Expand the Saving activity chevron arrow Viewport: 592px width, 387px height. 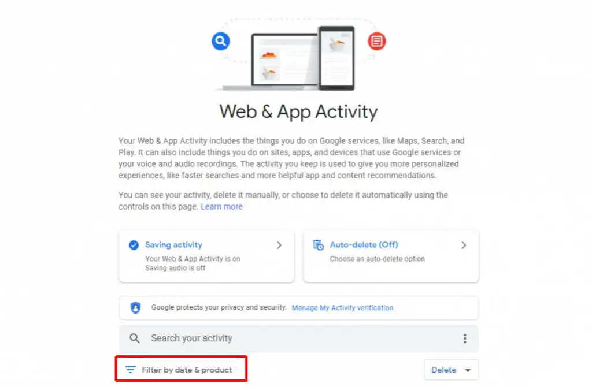(x=279, y=245)
